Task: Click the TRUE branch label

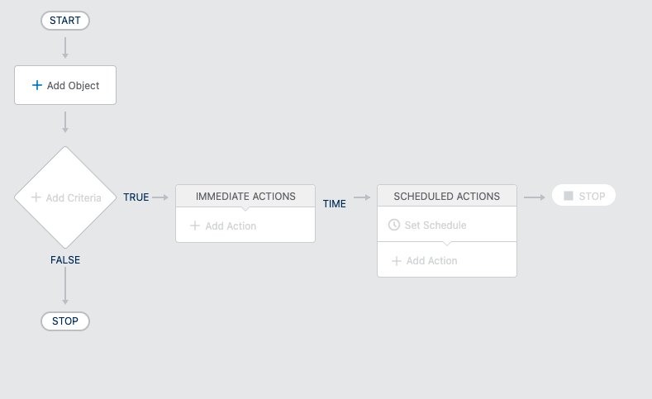Action: tap(136, 197)
